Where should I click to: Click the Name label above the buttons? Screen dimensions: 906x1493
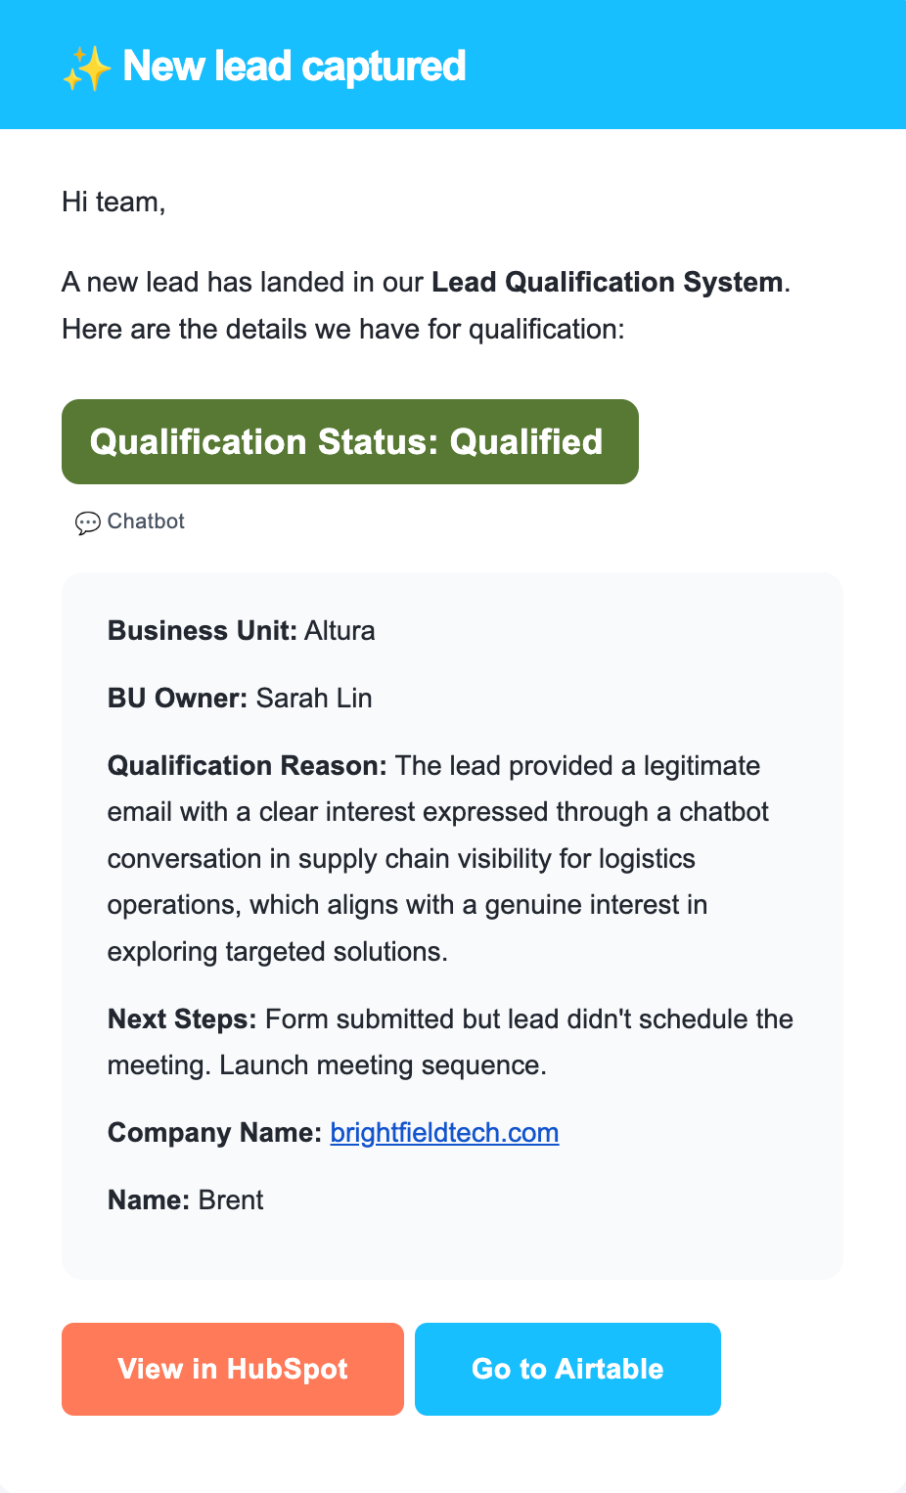pos(148,1200)
